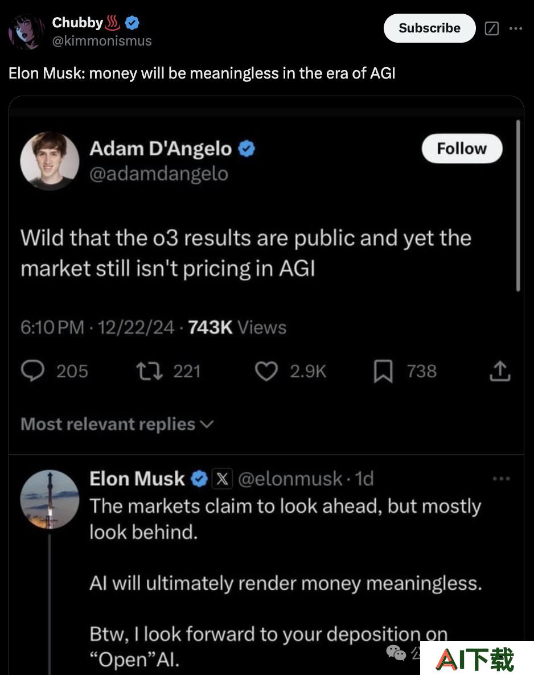Like the Adam D'Angelo post
Viewport: 534px width, 675px height.
[266, 371]
